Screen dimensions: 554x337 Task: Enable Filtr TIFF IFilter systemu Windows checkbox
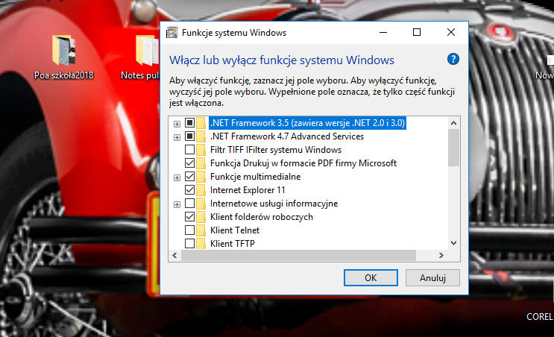tap(189, 150)
